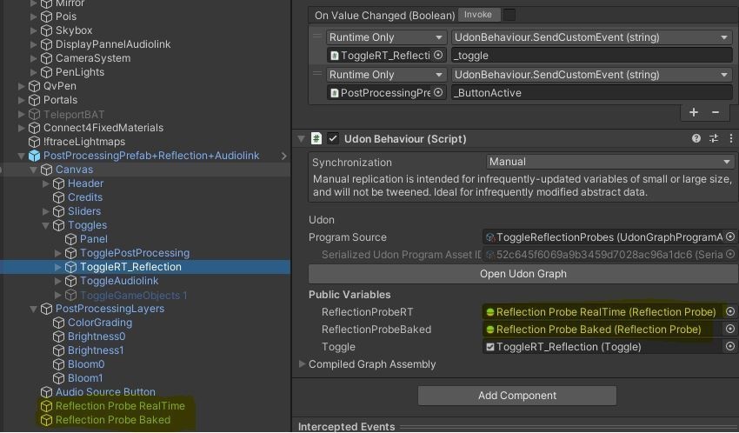Open the function dropdown beside the _toggle event row

click(591, 37)
